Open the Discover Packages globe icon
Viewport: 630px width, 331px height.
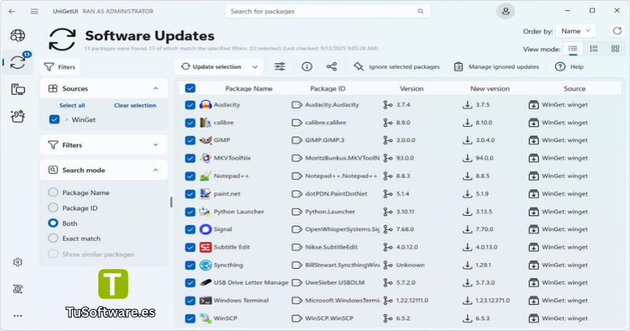17,35
